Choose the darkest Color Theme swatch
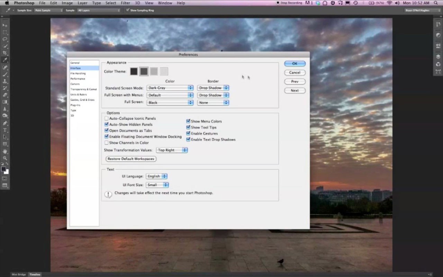The width and height of the screenshot is (443, 277). coord(134,72)
